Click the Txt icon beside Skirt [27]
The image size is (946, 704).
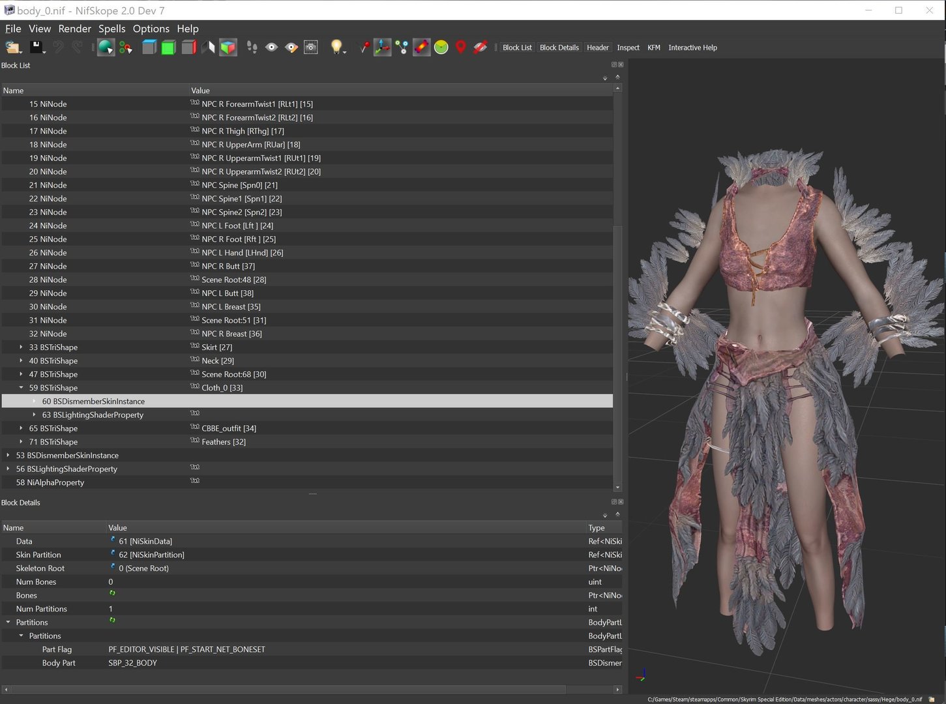pyautogui.click(x=194, y=346)
